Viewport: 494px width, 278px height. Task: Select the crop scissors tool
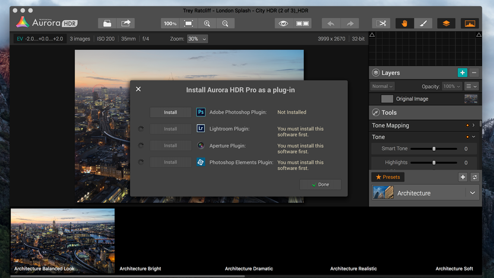381,23
